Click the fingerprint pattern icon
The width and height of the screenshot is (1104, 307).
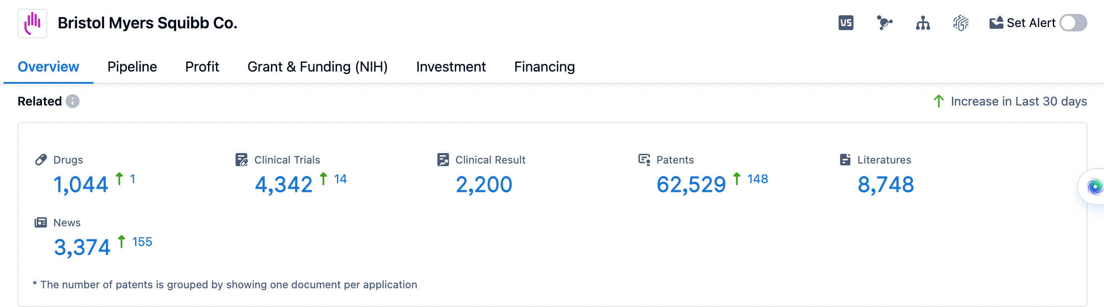point(961,23)
